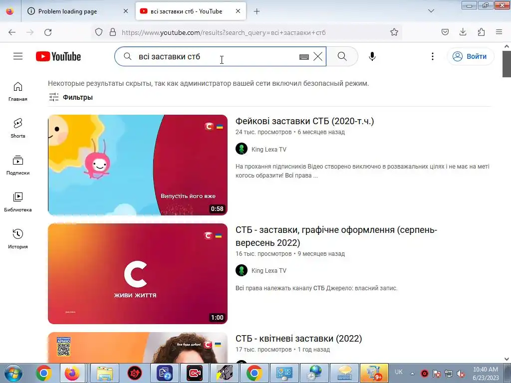
Task: Clear the search query with the X icon
Action: [x=318, y=56]
